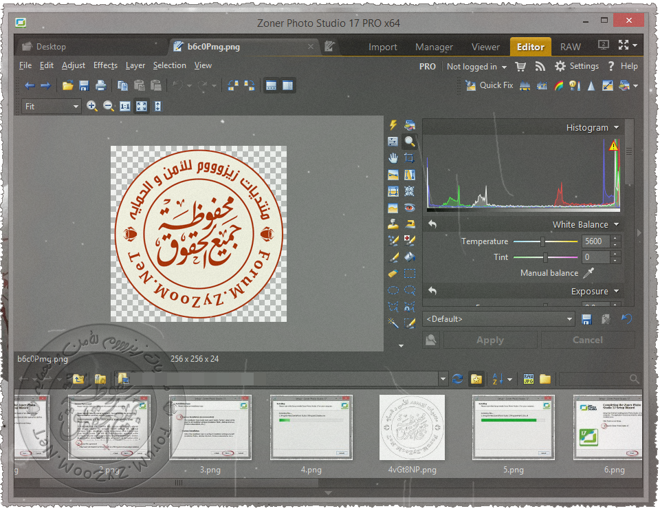Expand the folder path dropdown
Image resolution: width=660 pixels, height=511 pixels.
tap(443, 379)
